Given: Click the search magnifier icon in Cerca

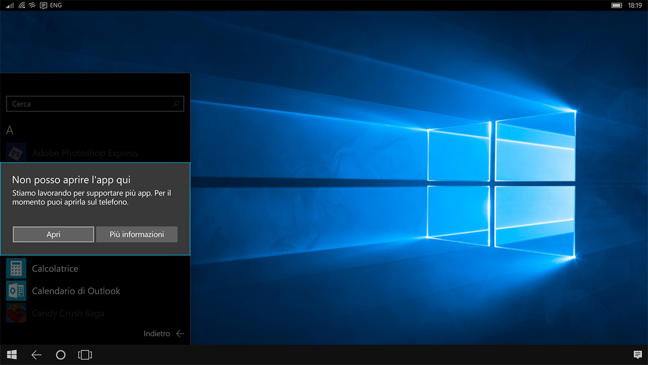Looking at the screenshot, I should coord(176,104).
